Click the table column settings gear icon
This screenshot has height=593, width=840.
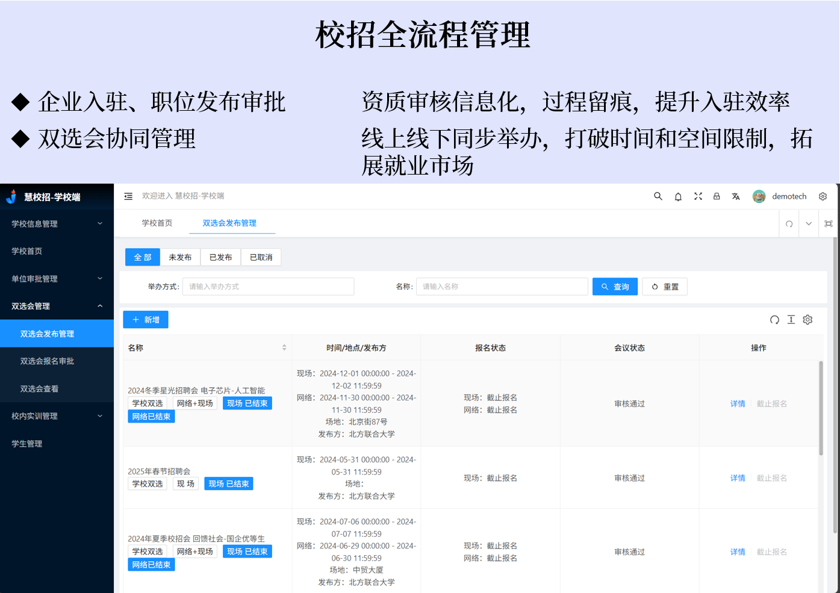pos(807,320)
